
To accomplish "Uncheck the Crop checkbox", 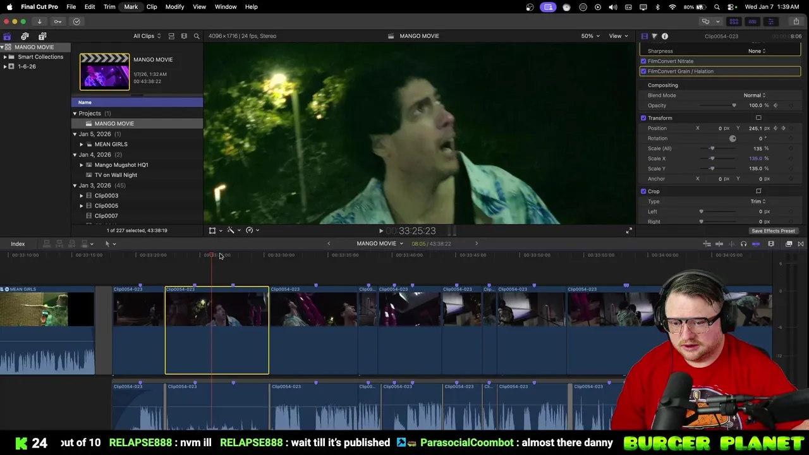I will coord(643,191).
